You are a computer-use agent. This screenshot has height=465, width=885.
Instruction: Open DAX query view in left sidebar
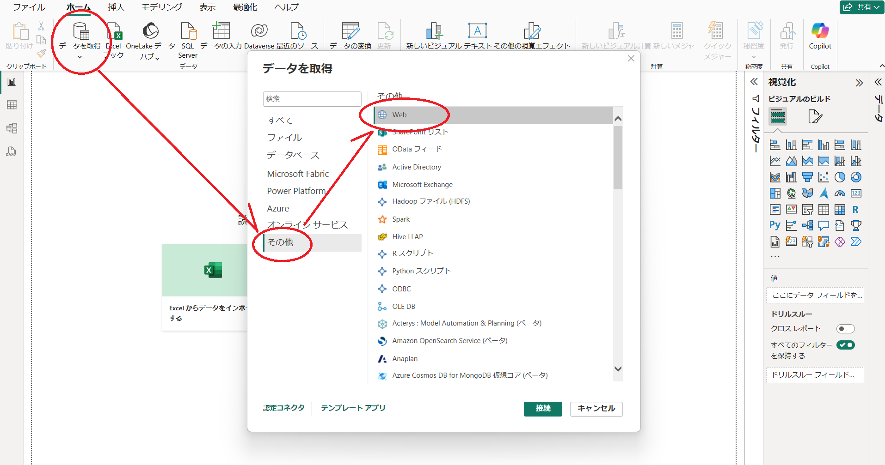[12, 151]
